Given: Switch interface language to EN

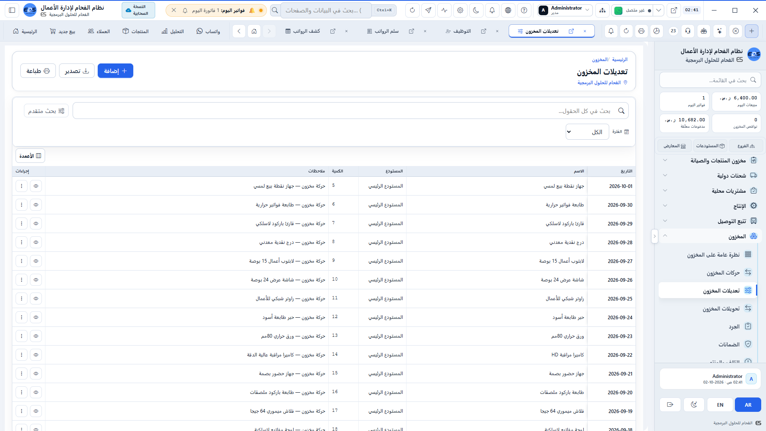Looking at the screenshot, I should (x=720, y=405).
